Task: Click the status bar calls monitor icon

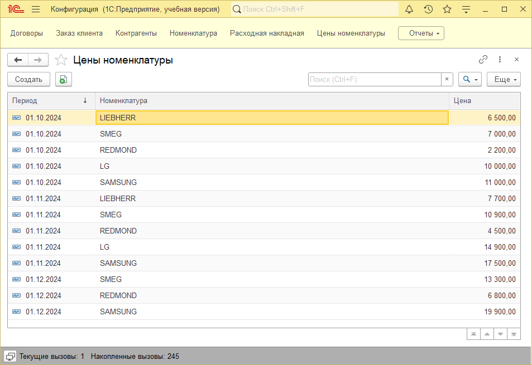Action: point(10,356)
